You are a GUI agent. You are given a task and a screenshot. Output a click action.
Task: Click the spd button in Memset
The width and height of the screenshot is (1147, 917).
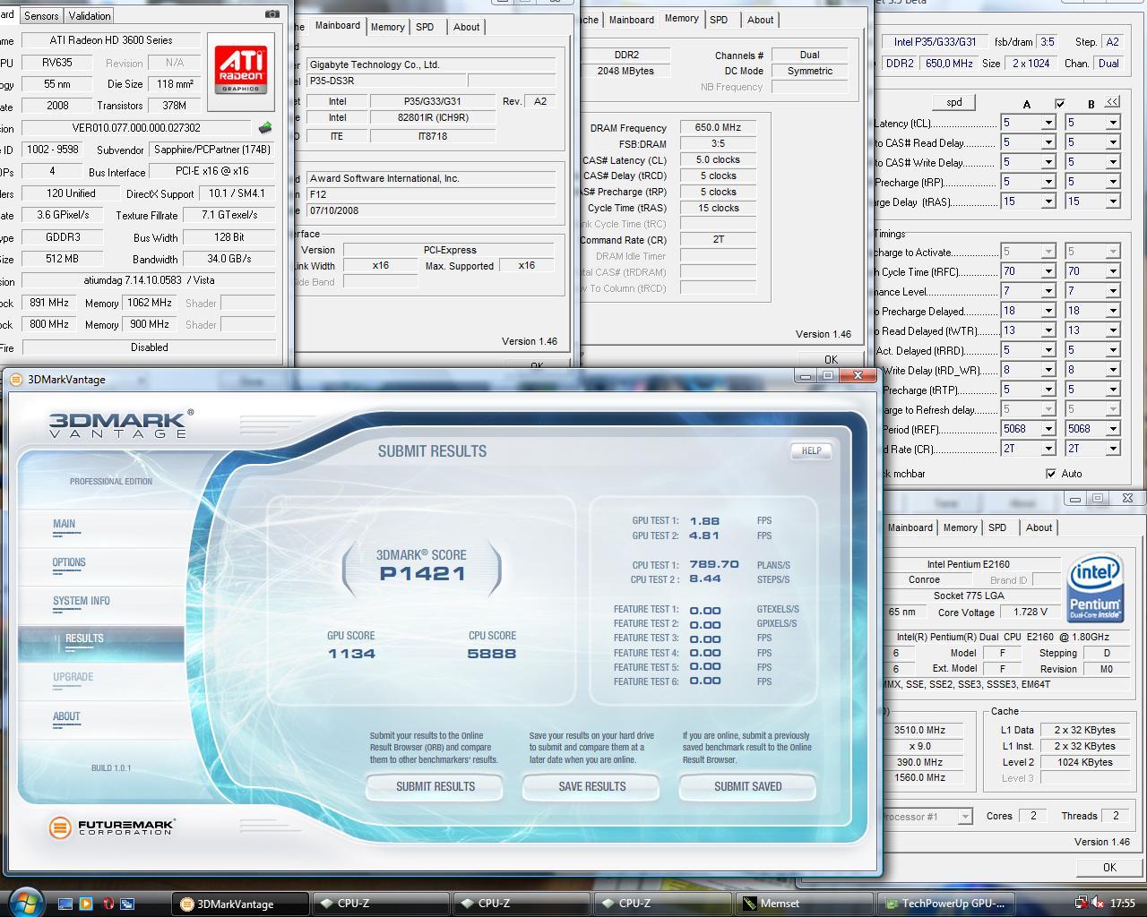(953, 102)
